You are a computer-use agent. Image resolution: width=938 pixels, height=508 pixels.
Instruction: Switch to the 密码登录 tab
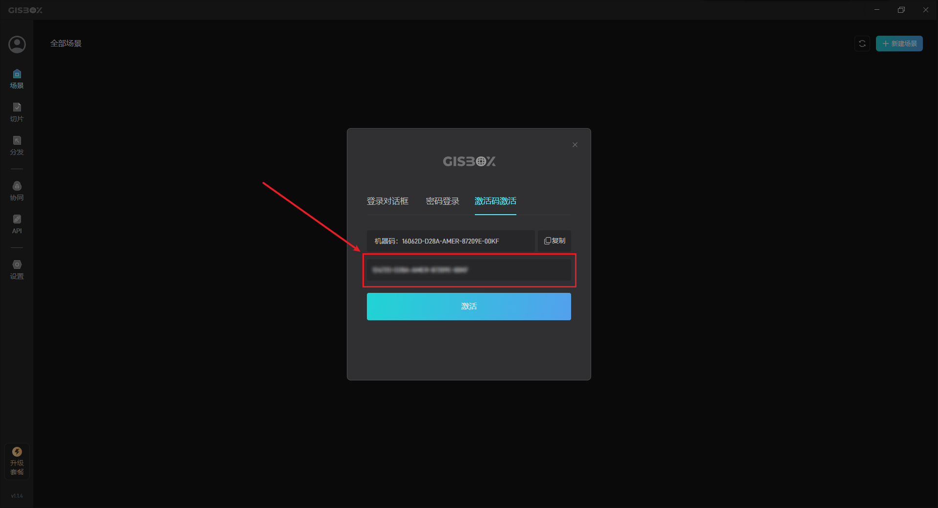(x=443, y=201)
